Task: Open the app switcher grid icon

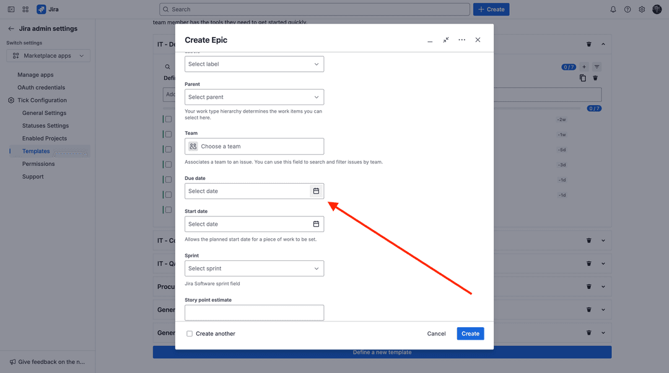Action: [25, 9]
